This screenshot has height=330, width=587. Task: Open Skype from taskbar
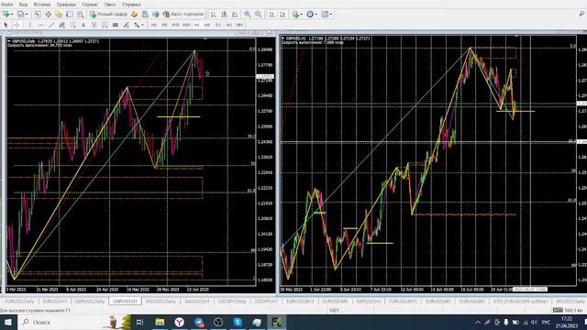tap(238, 322)
